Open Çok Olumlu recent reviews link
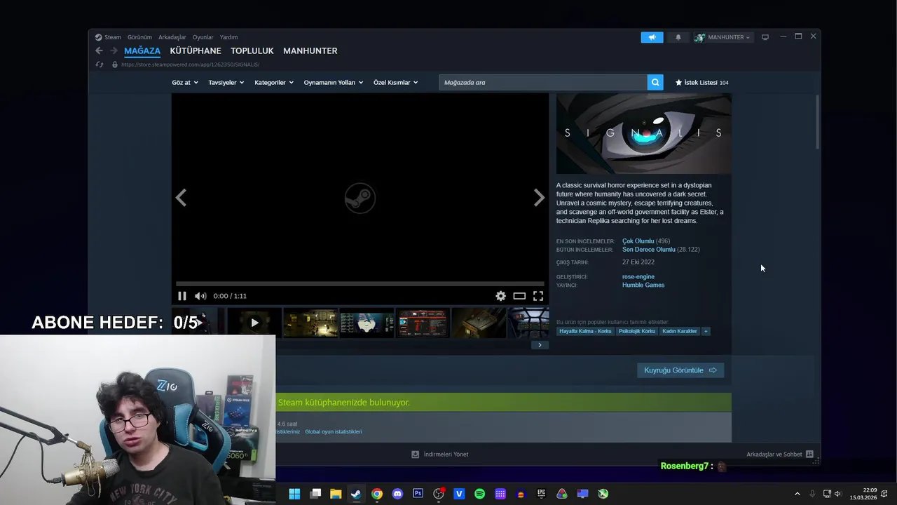This screenshot has height=505, width=897. pyautogui.click(x=638, y=241)
